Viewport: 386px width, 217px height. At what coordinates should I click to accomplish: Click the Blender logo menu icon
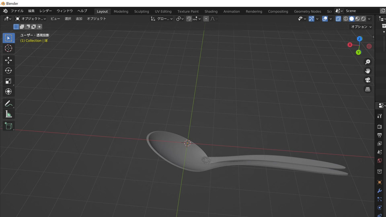point(5,11)
